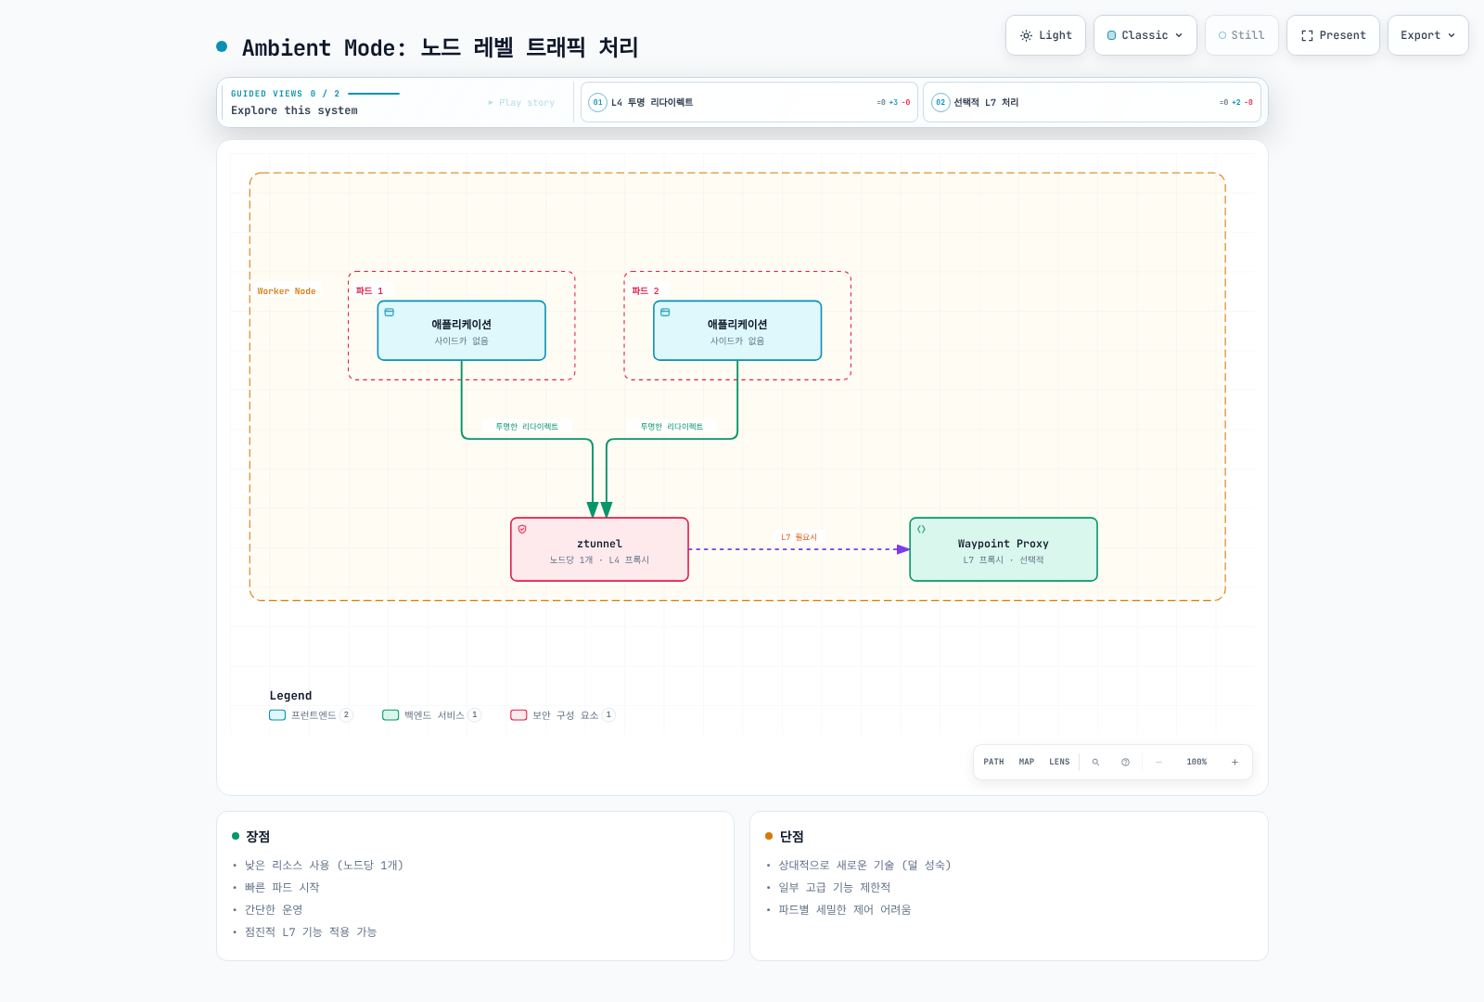This screenshot has height=1002, width=1484.
Task: Click the 파드 1 group label
Action: (369, 291)
